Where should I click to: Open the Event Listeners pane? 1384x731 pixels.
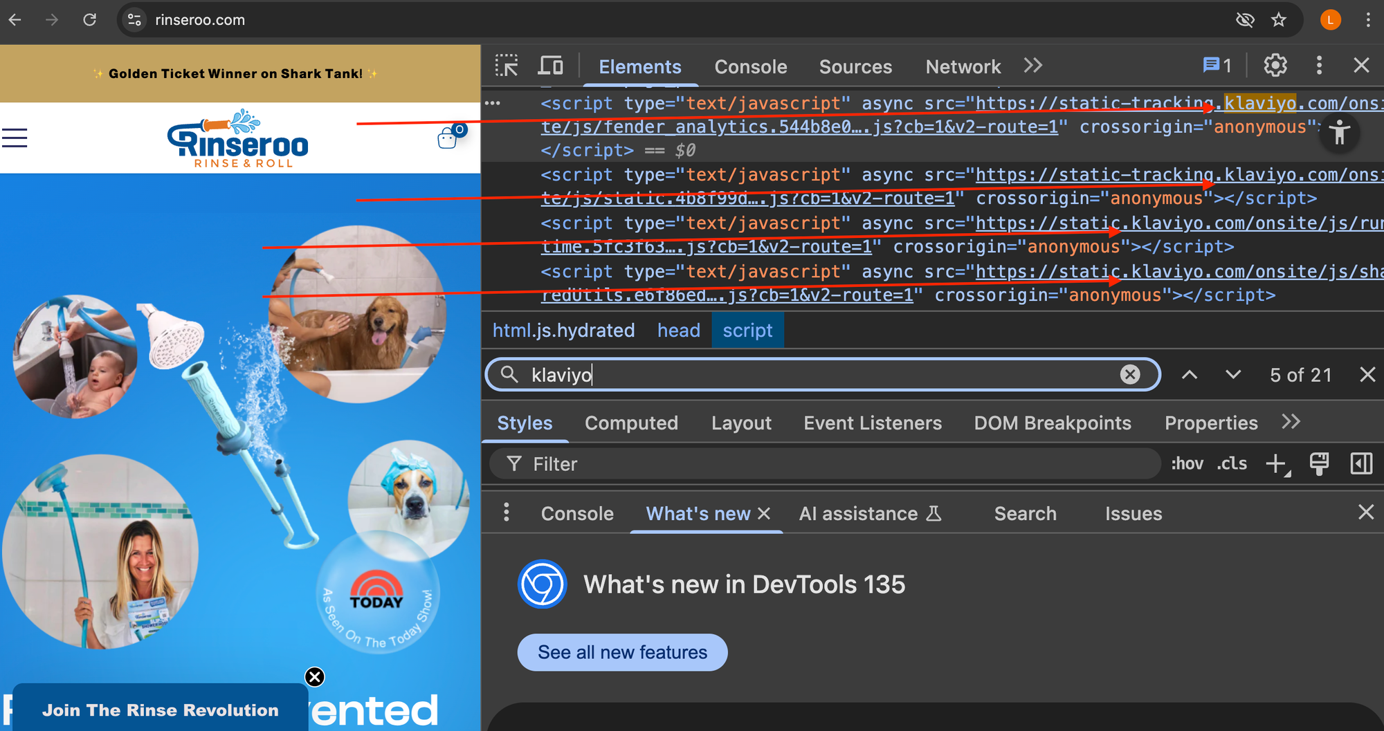coord(873,423)
